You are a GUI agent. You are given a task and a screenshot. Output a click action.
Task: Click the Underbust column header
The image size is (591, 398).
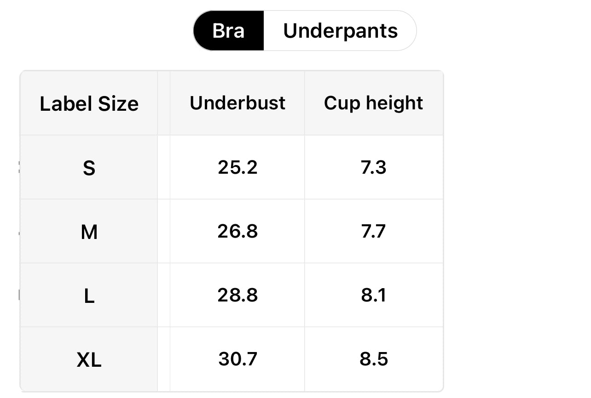(x=238, y=103)
